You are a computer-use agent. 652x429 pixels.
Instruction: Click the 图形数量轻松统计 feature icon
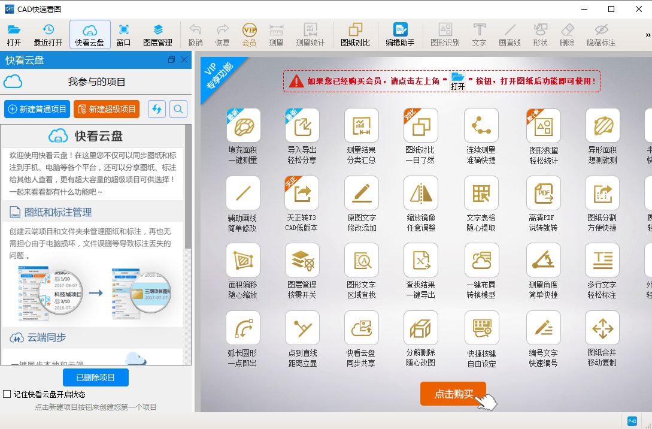(544, 126)
